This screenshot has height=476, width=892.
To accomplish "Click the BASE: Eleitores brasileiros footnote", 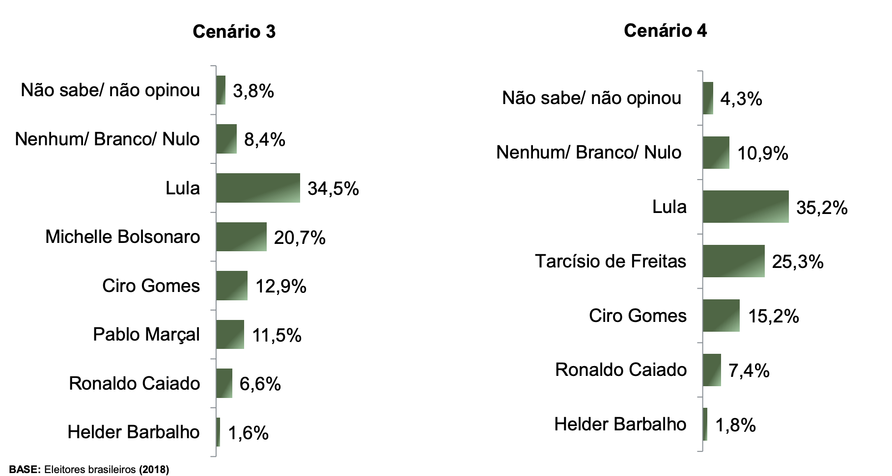I will click(89, 470).
